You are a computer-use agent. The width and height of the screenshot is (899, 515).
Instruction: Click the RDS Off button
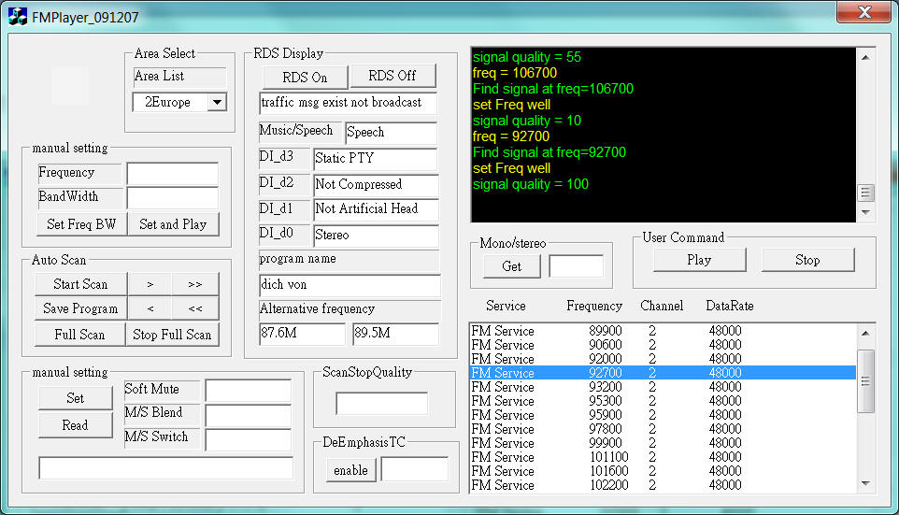pos(392,76)
